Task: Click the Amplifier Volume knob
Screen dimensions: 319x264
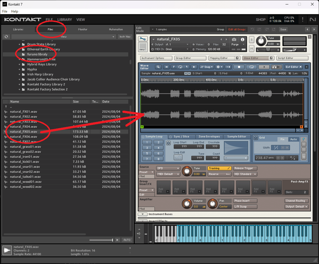Action: tap(187, 204)
